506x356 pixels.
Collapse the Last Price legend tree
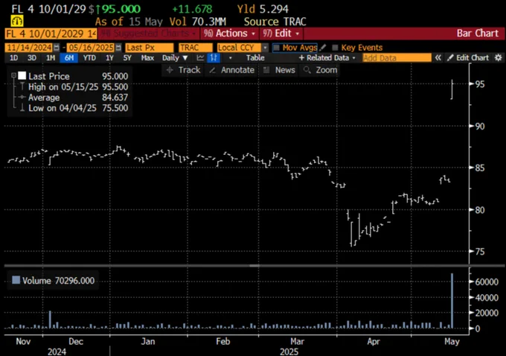pos(13,75)
